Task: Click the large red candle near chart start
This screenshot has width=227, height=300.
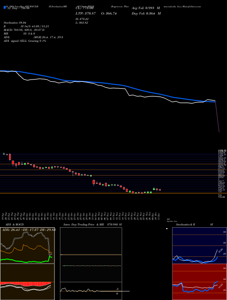Action: coord(10,157)
